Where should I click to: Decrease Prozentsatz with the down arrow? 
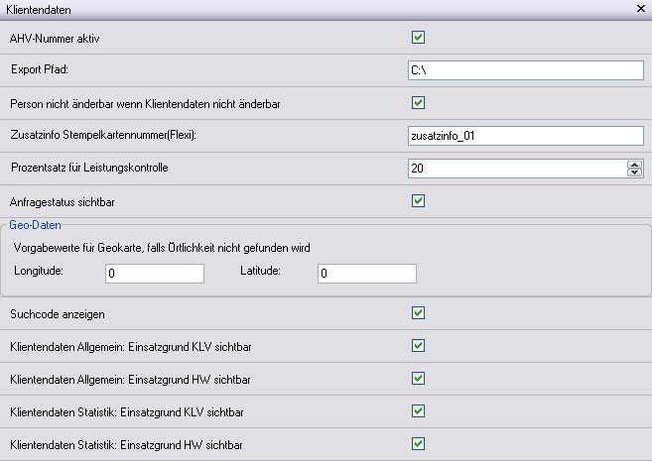(635, 173)
